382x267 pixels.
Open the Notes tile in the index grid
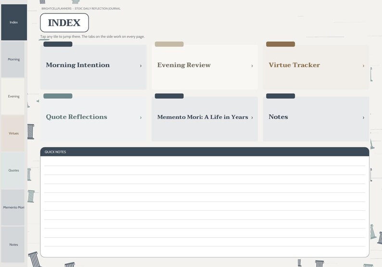point(316,119)
